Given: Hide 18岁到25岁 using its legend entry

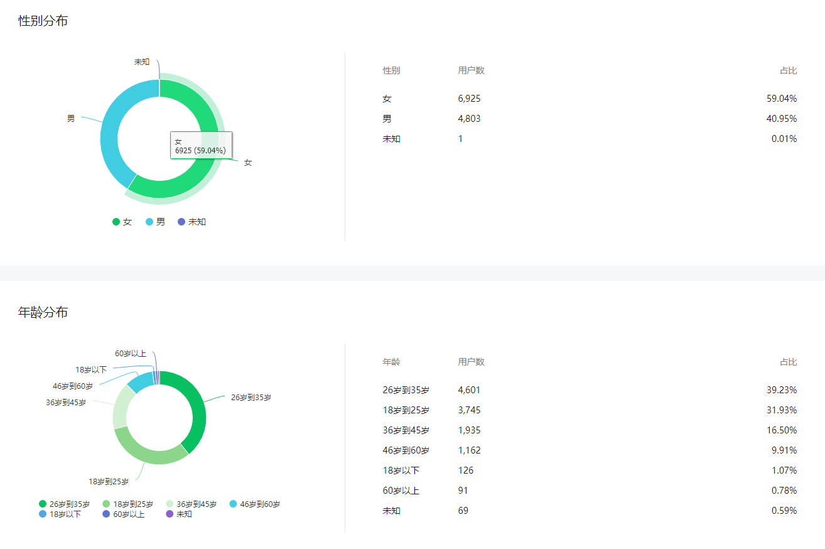Looking at the screenshot, I should (x=127, y=504).
